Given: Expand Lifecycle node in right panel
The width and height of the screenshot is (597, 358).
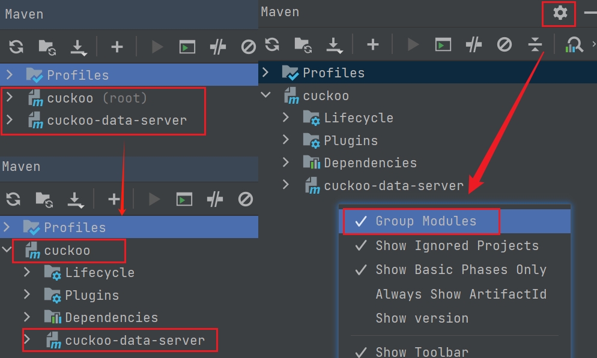Looking at the screenshot, I should [x=285, y=117].
